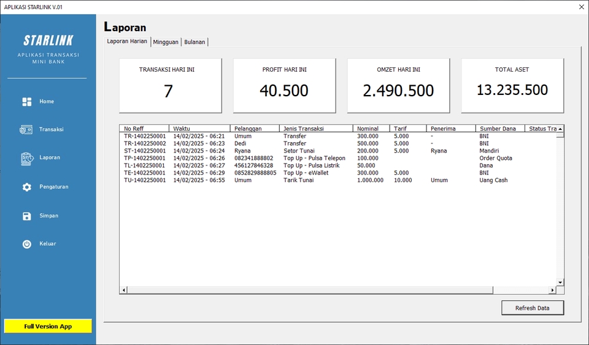Viewport: 589px width, 345px height.
Task: Click the yellow Full Version App button
Action: [48, 326]
